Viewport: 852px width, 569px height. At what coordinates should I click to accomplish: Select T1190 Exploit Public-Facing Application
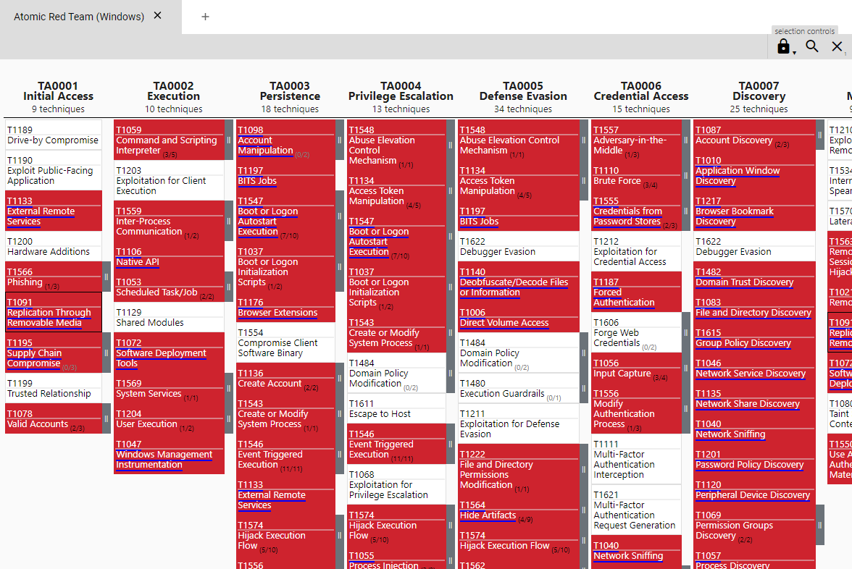(x=54, y=171)
